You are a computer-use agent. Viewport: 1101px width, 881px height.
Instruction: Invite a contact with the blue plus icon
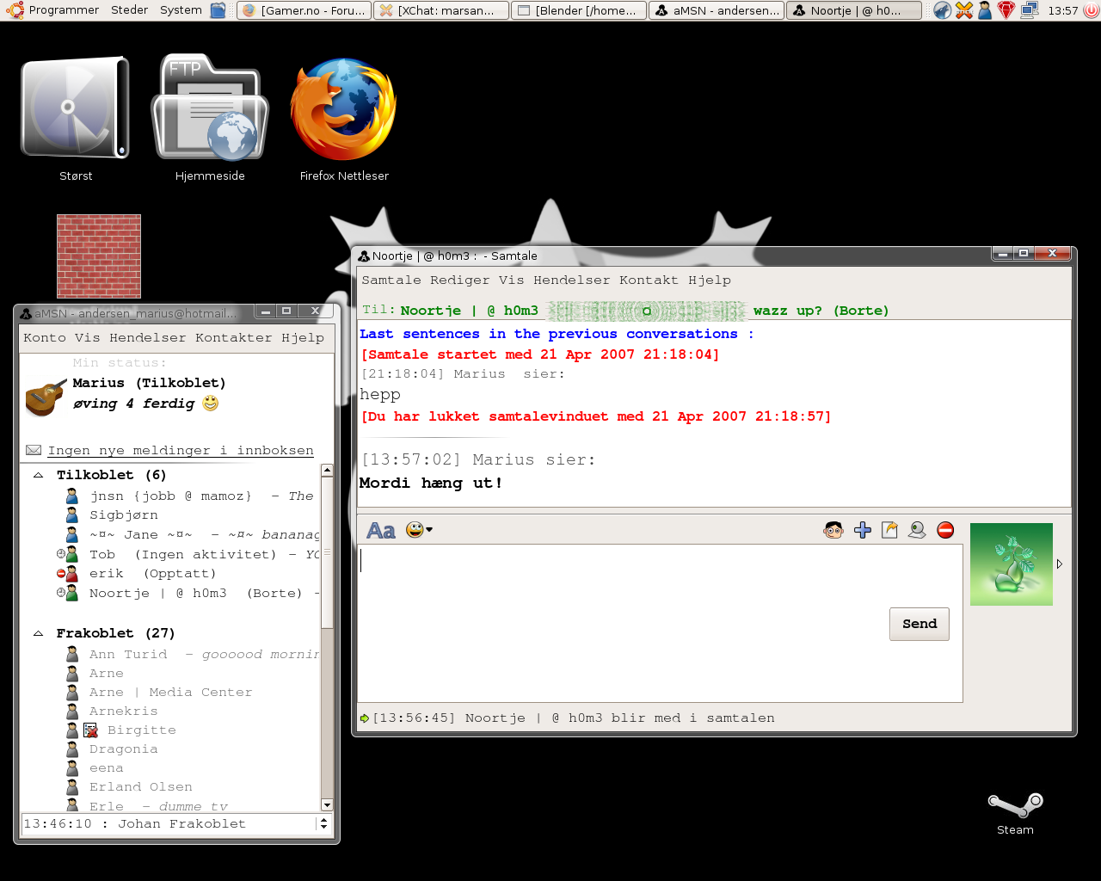pyautogui.click(x=863, y=530)
